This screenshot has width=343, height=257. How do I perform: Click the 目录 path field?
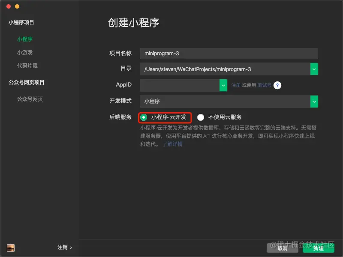225,69
